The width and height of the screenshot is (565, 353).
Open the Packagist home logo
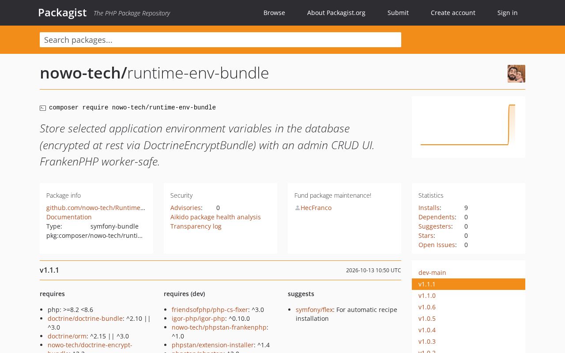click(x=62, y=12)
